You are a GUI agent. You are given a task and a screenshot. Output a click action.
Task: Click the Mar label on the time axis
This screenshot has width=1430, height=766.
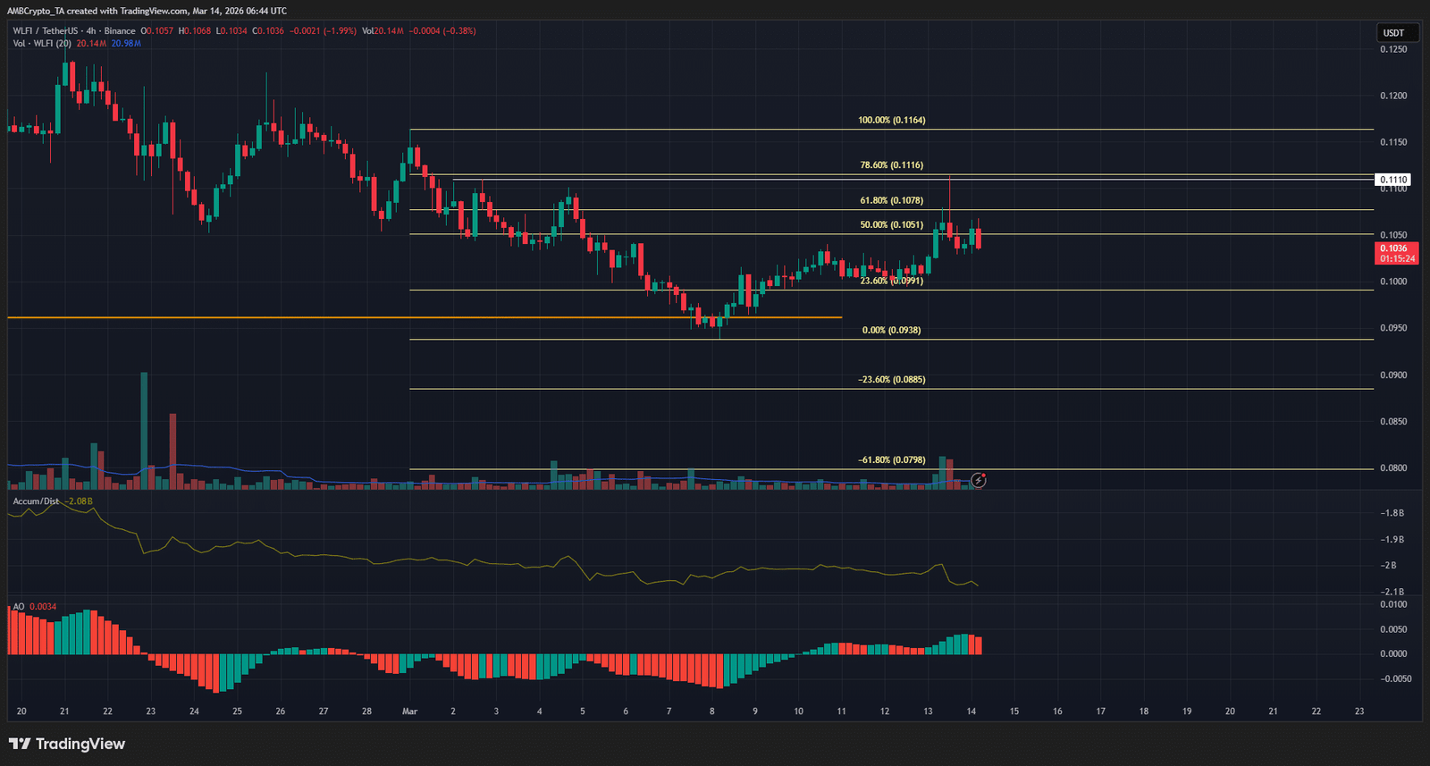tap(409, 711)
